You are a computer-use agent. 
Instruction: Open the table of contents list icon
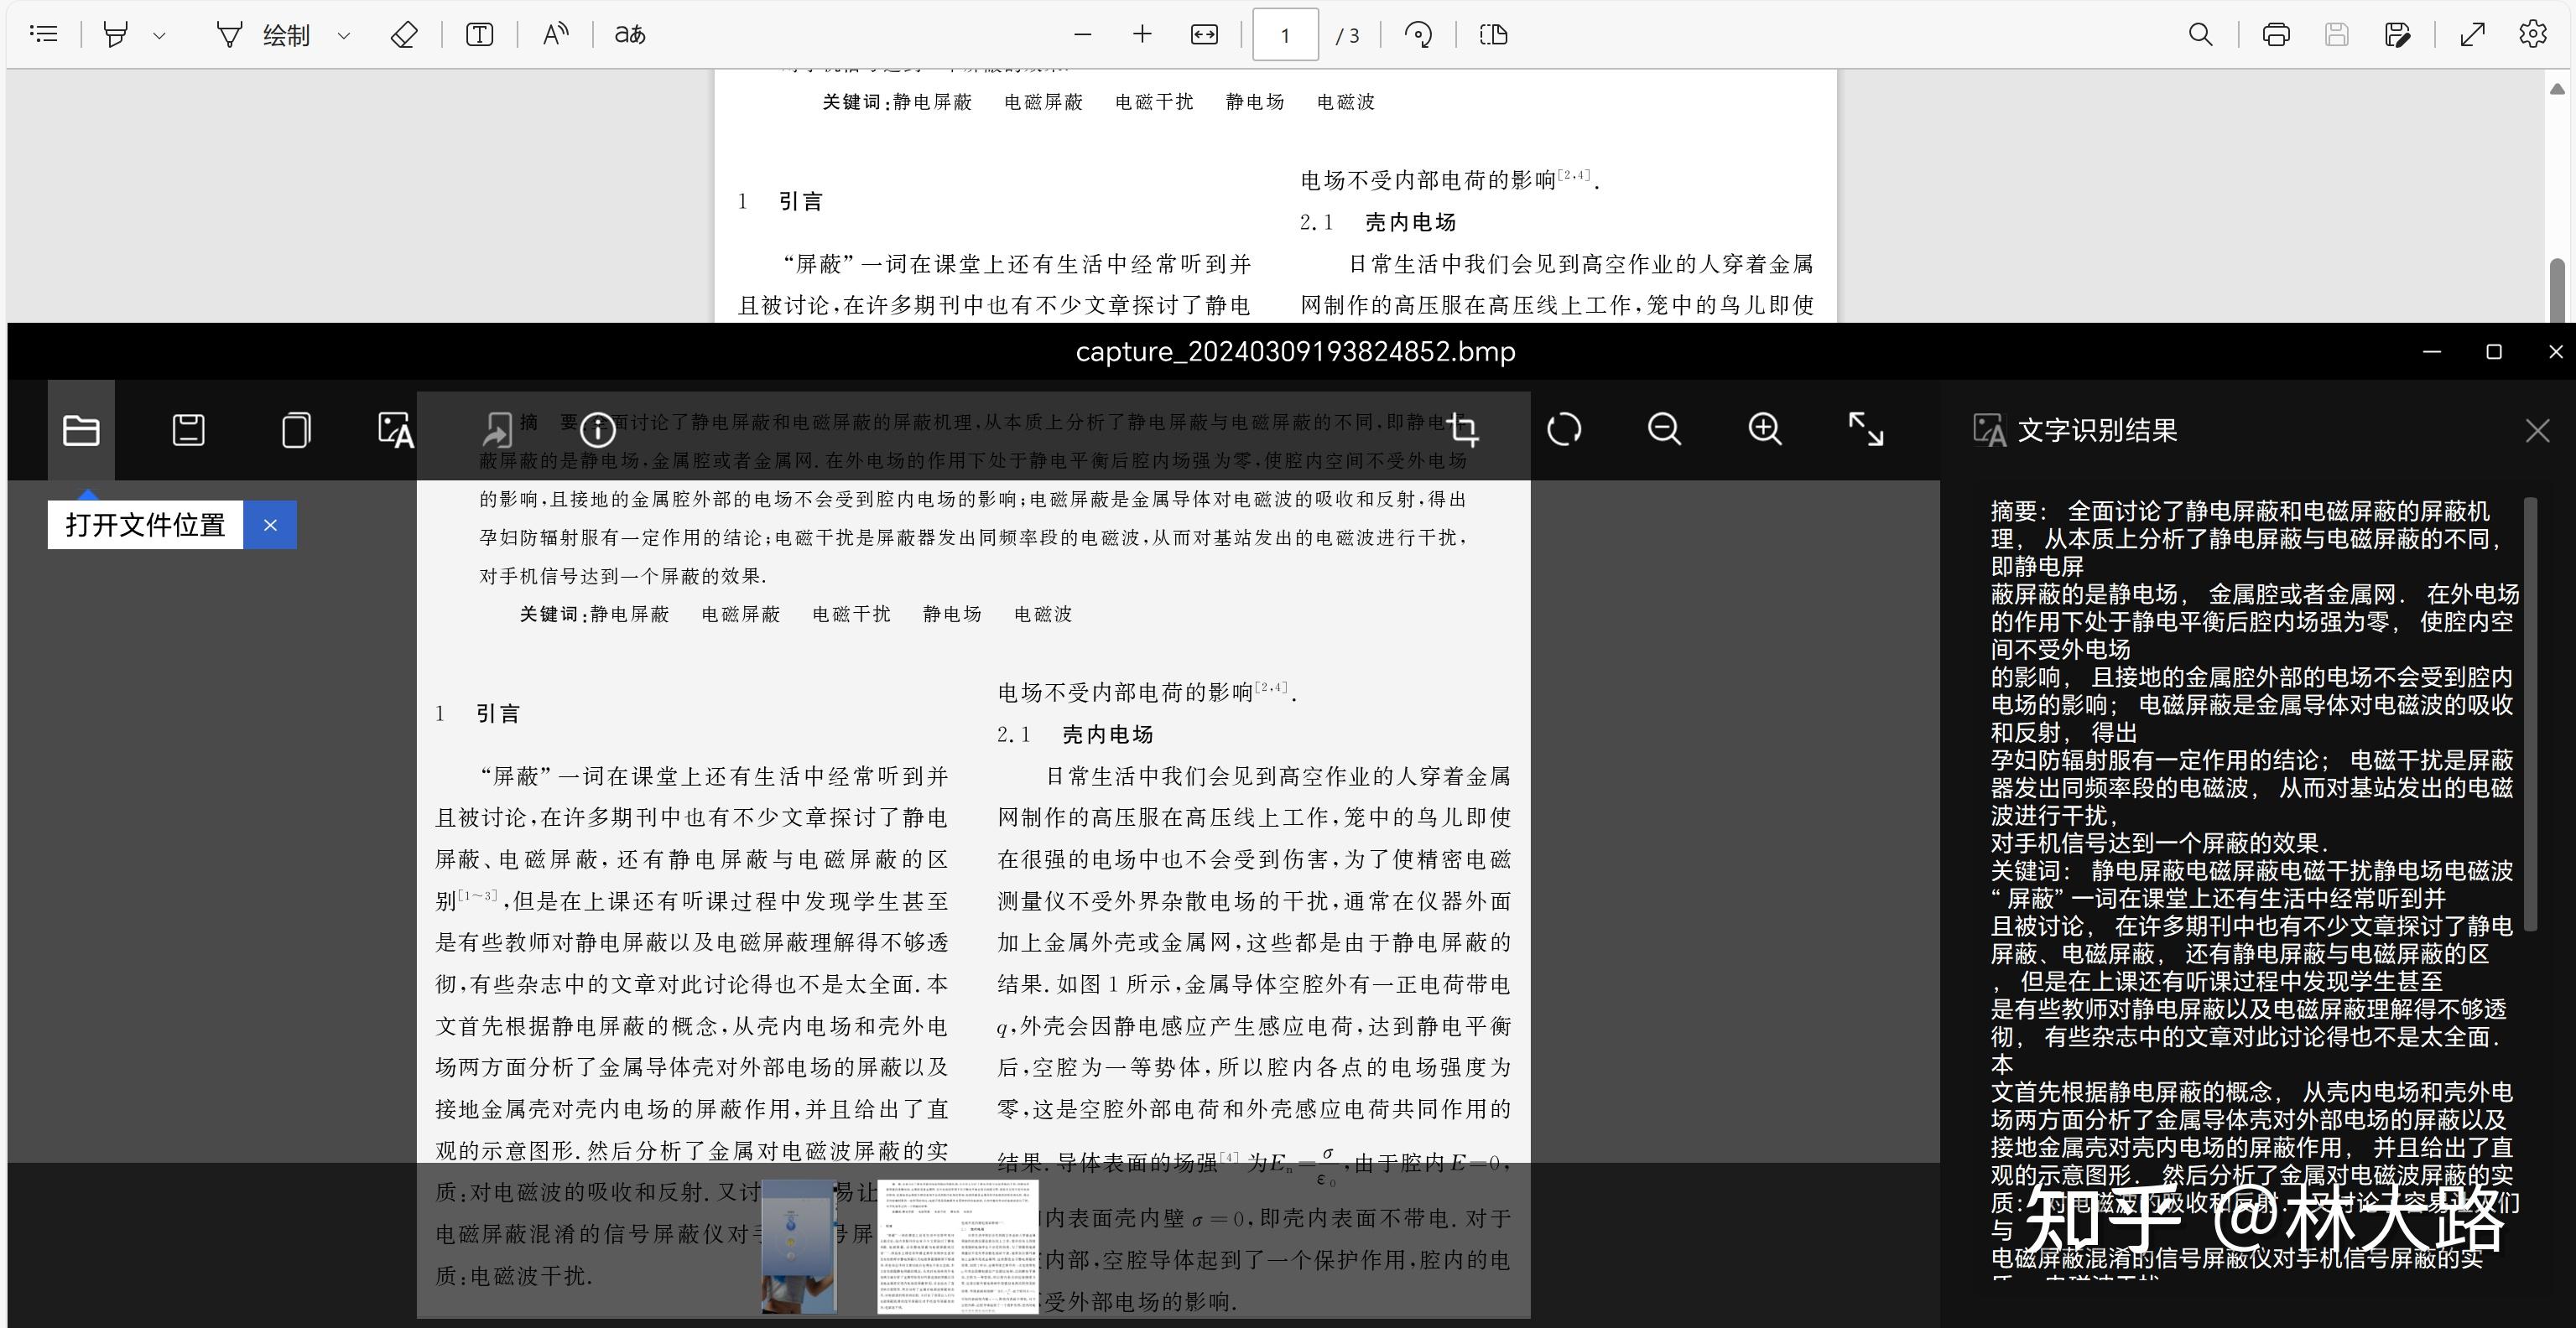pos(44,35)
